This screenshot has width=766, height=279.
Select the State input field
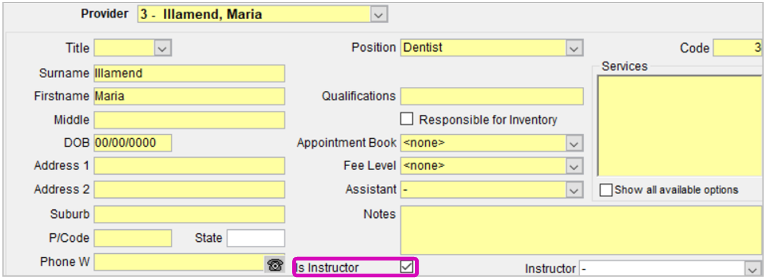click(x=256, y=238)
